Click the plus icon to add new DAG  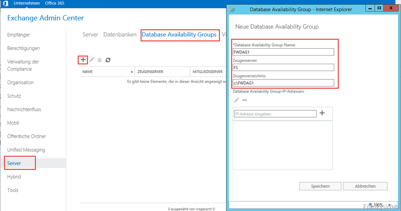tap(83, 60)
